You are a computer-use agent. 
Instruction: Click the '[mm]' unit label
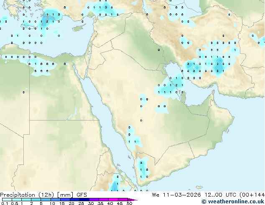(65, 195)
